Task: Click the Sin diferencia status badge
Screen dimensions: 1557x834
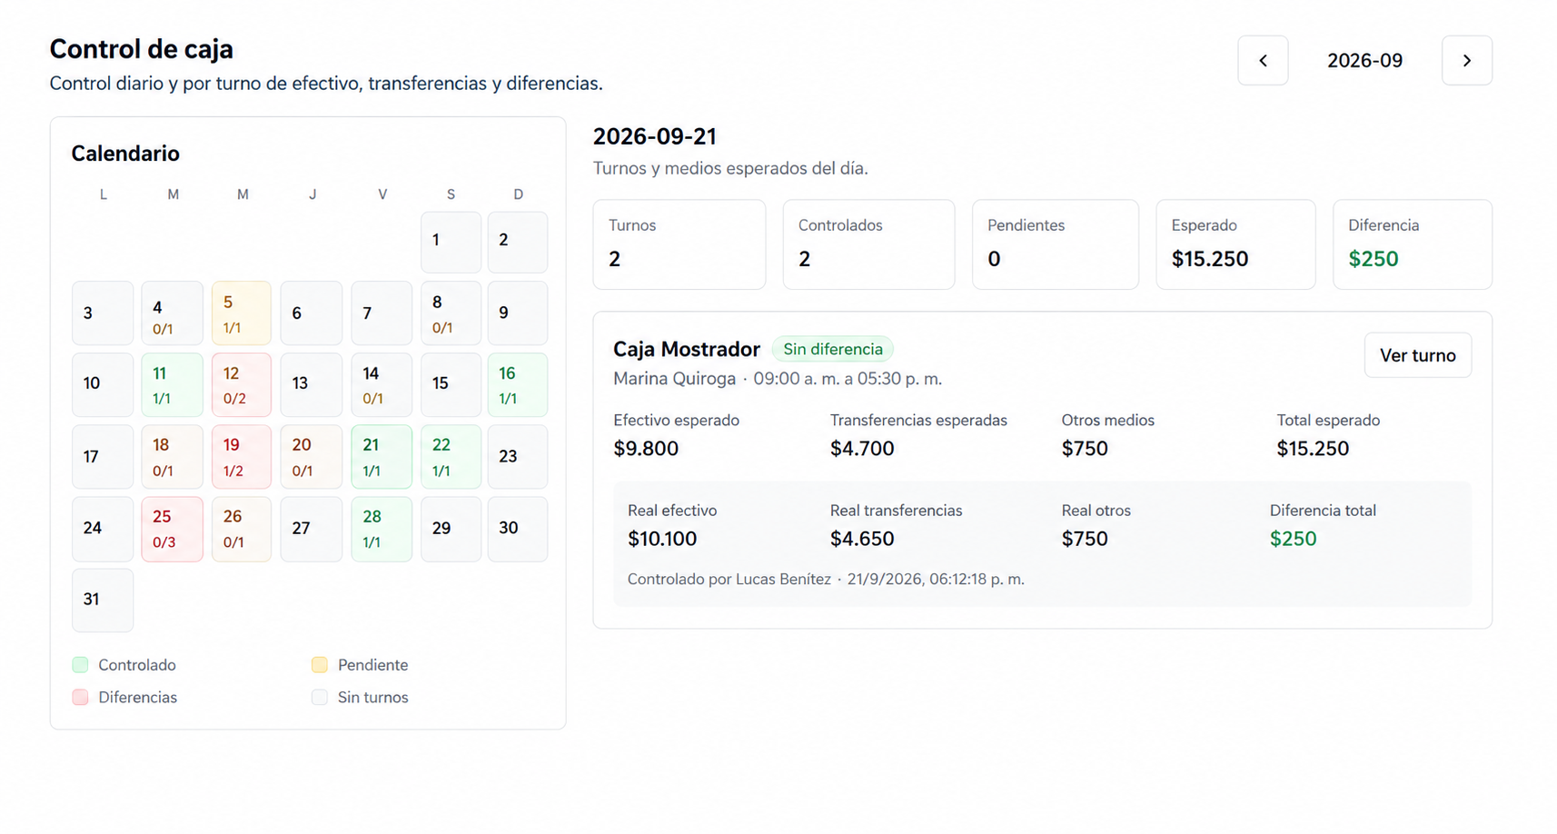Action: click(832, 350)
